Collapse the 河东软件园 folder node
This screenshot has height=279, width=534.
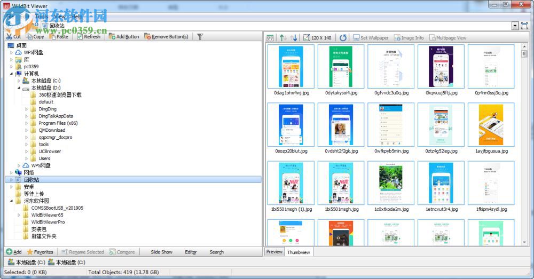click(x=11, y=201)
